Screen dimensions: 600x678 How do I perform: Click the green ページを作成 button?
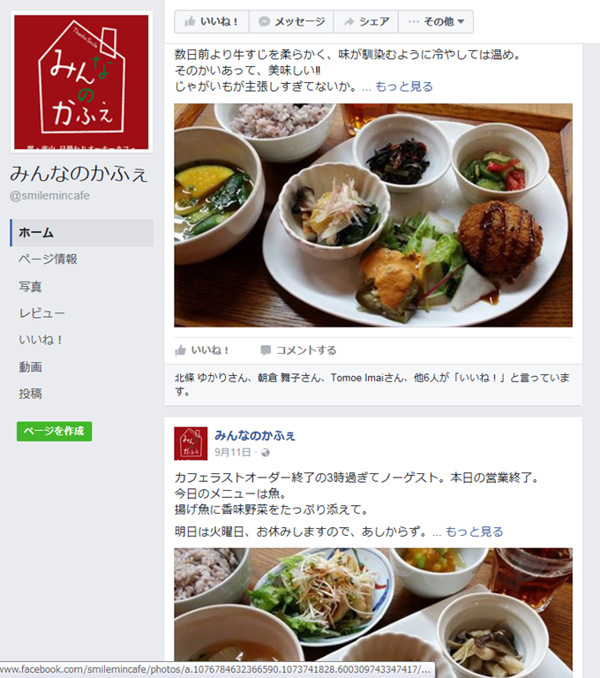(x=55, y=431)
